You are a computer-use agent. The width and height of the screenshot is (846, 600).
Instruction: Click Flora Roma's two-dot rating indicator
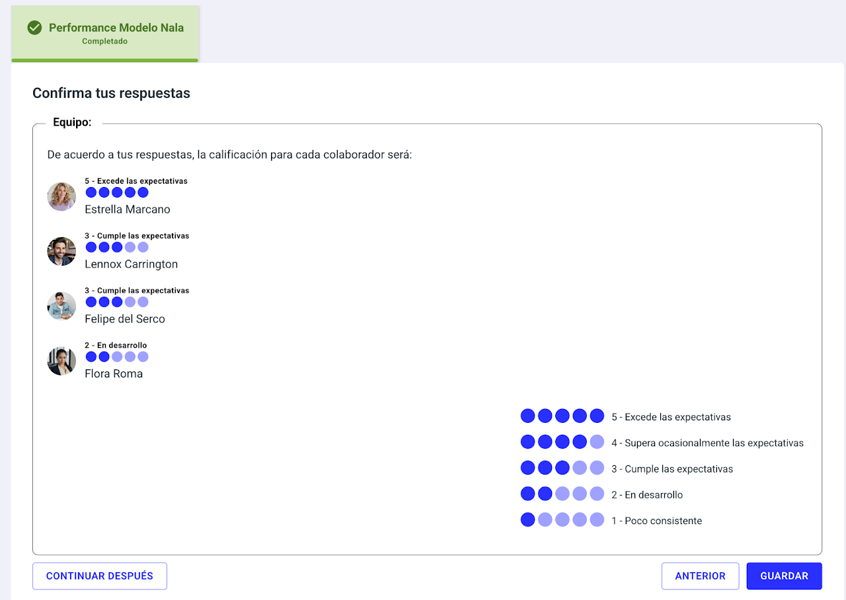click(x=117, y=357)
